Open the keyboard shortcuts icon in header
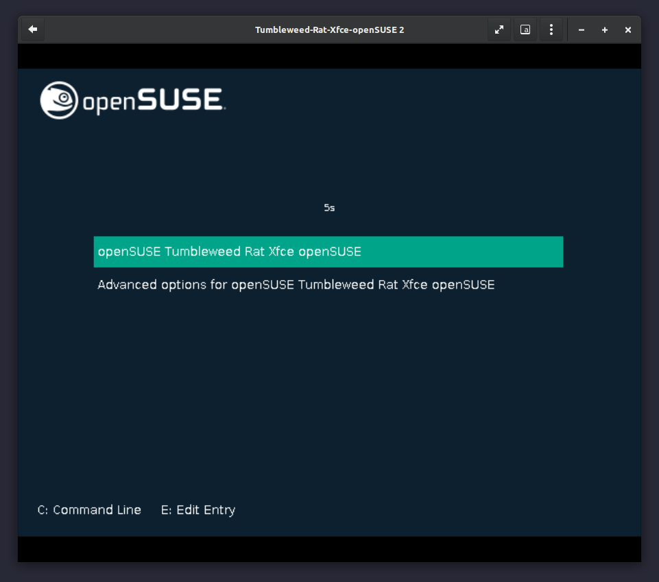Viewport: 659px width, 582px height. pos(525,30)
